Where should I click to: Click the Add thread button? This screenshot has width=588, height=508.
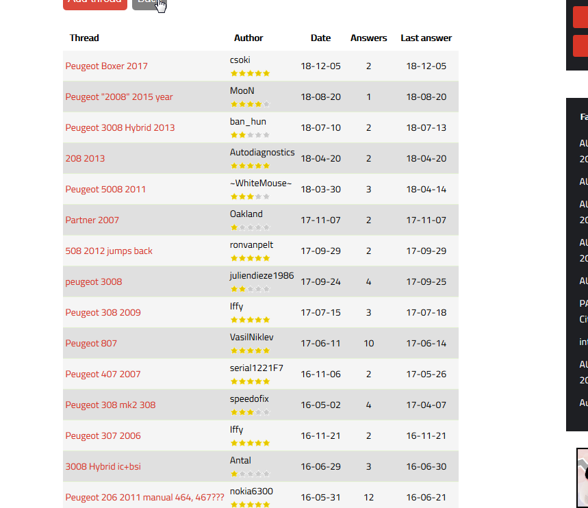pyautogui.click(x=95, y=3)
